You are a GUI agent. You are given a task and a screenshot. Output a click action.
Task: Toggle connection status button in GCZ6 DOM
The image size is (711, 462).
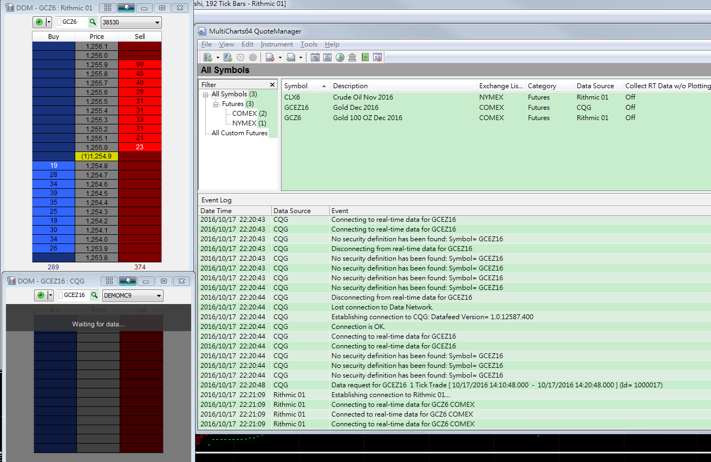pos(39,22)
